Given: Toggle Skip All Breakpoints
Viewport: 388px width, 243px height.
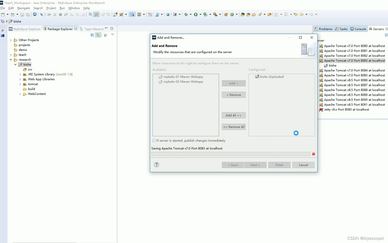Looking at the screenshot, I should pyautogui.click(x=41, y=14).
